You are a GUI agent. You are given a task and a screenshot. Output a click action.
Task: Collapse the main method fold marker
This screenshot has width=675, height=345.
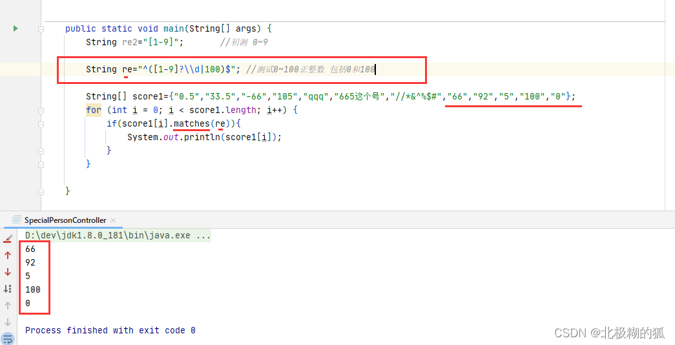41,29
